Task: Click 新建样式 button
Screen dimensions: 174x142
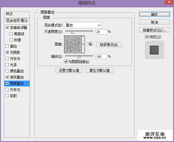Action: pyautogui.click(x=155, y=30)
